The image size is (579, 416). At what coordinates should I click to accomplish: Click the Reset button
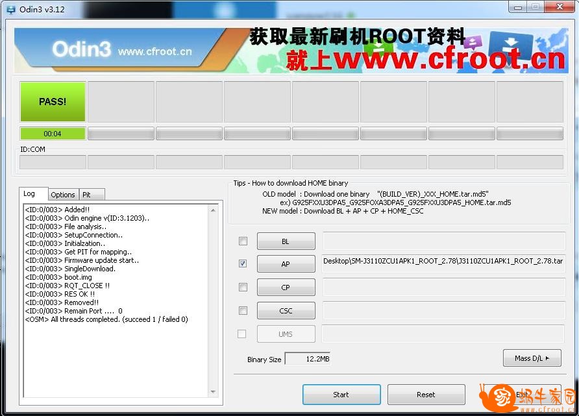coord(426,394)
